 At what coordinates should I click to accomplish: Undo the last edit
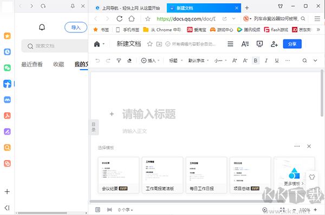(97, 61)
